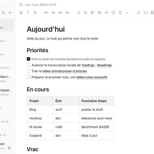
Task: Click the 'Mise à jour' cell
Action: [97, 136]
